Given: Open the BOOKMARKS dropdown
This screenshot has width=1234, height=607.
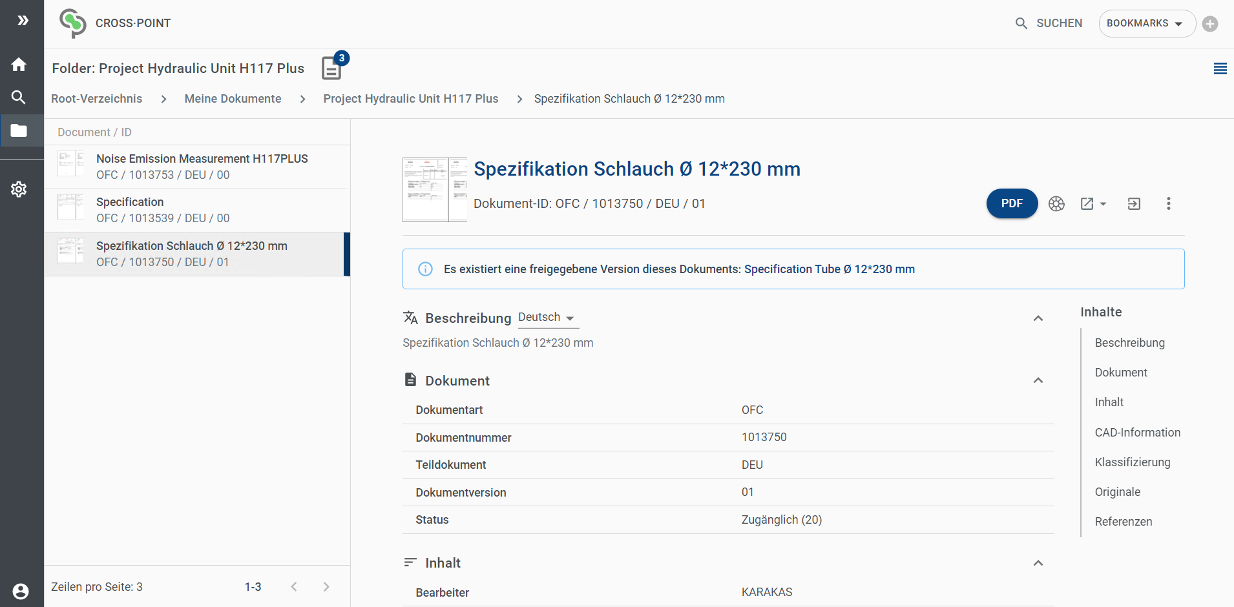Looking at the screenshot, I should [1147, 24].
